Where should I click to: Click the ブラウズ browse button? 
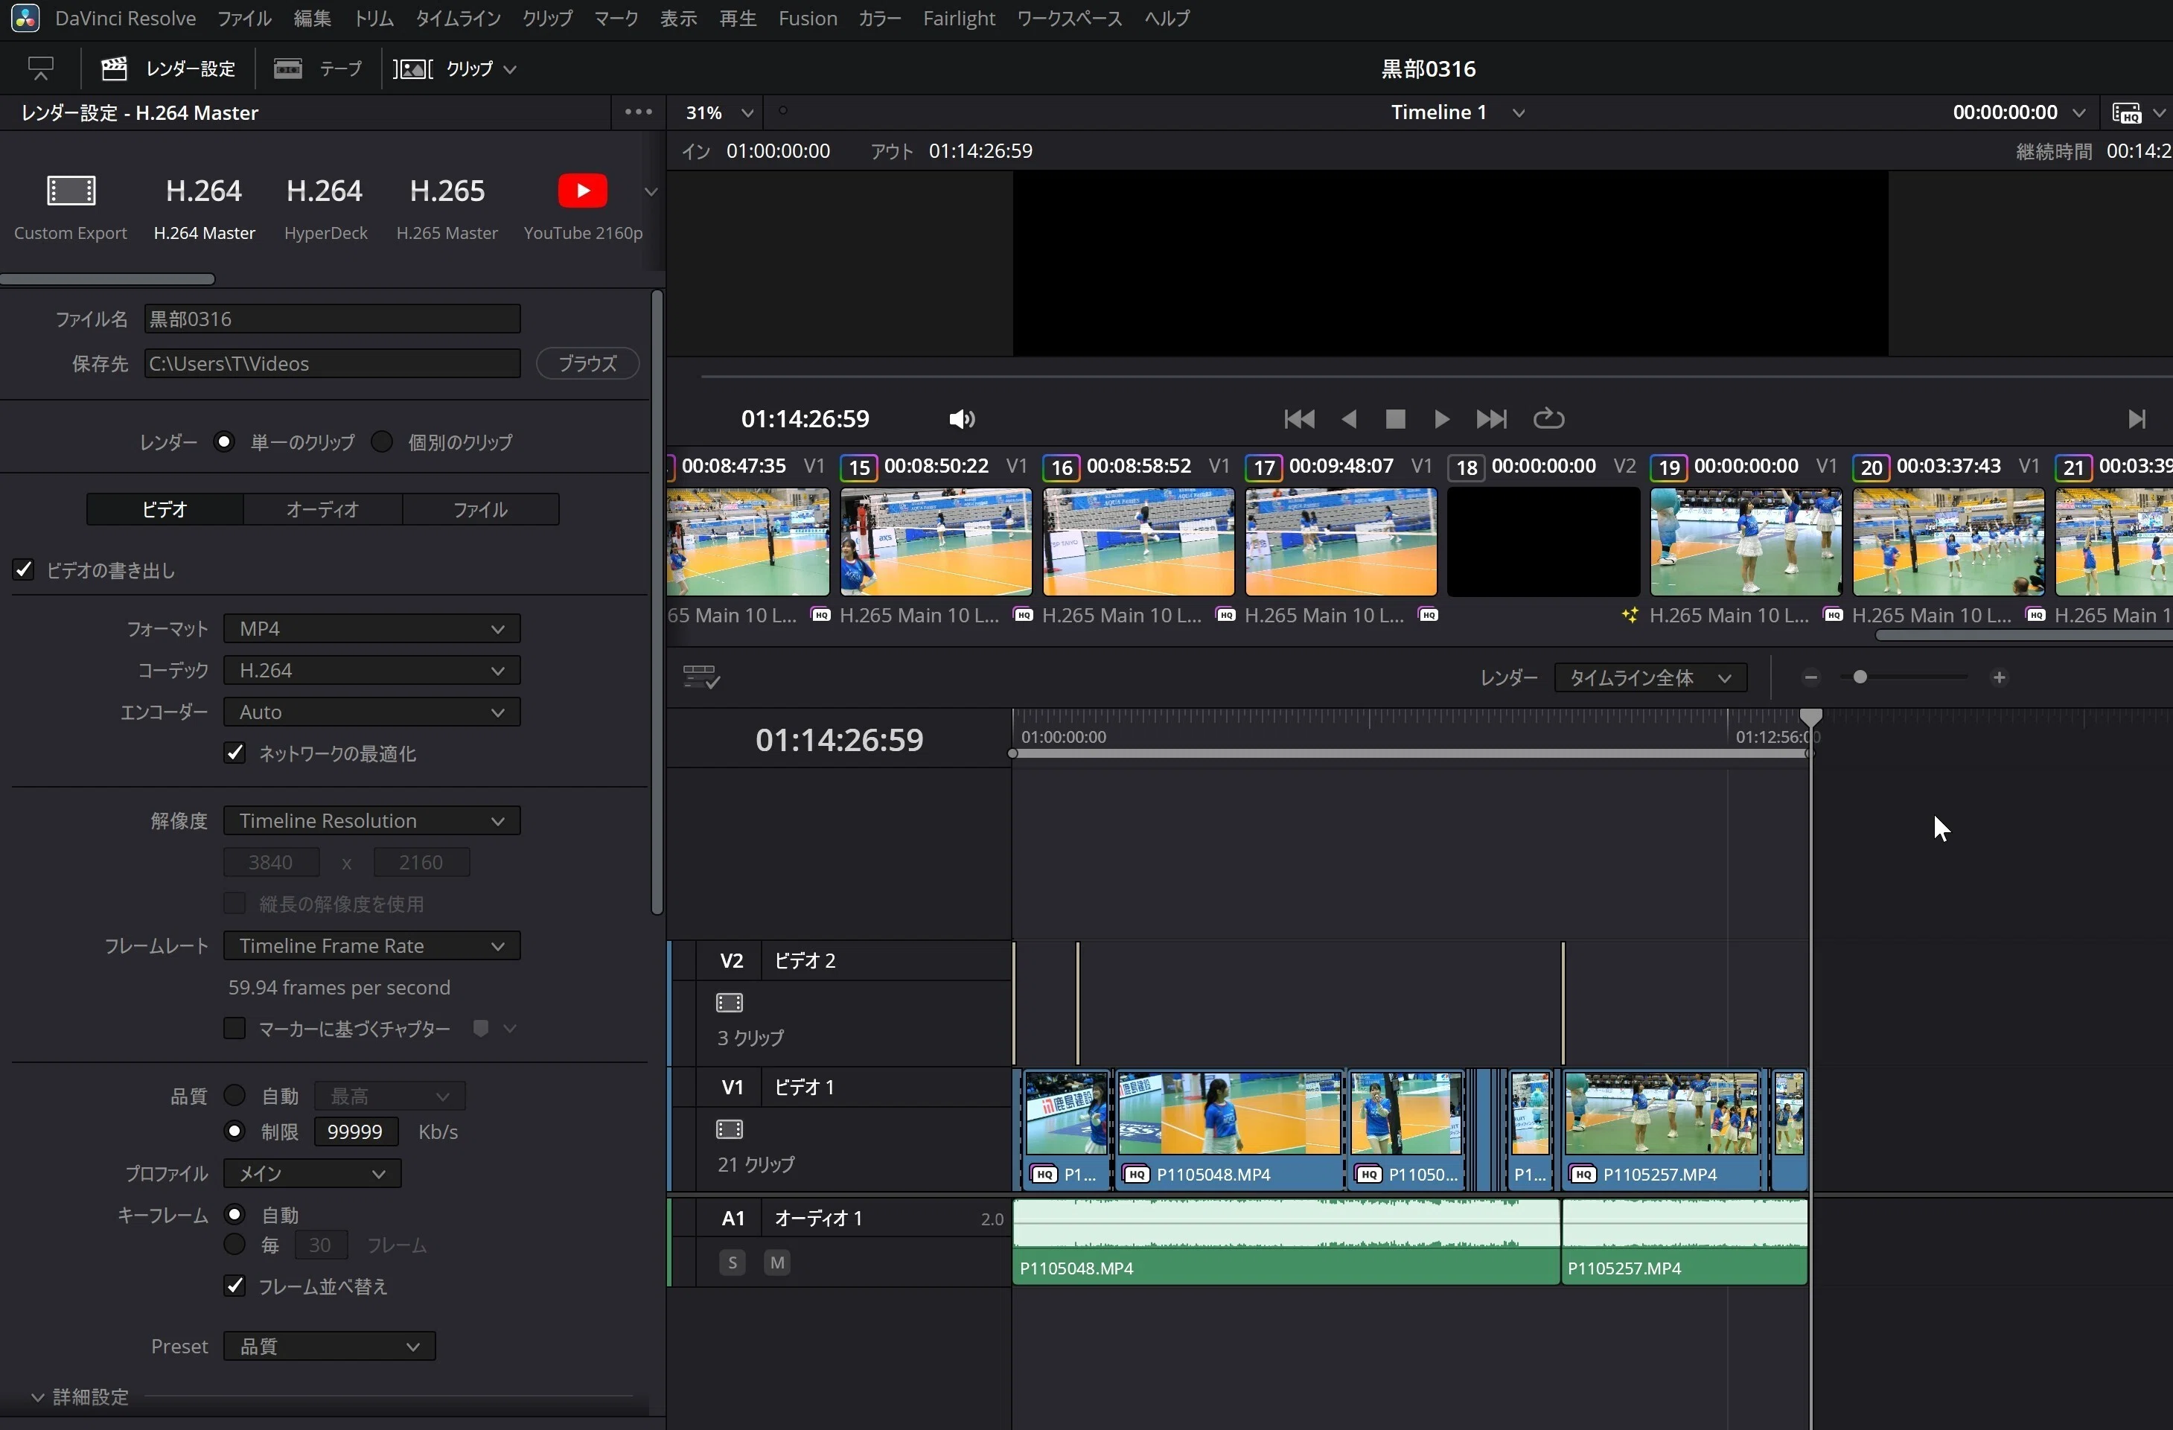pos(587,363)
